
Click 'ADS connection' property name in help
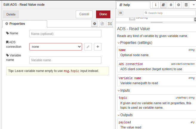131,64
